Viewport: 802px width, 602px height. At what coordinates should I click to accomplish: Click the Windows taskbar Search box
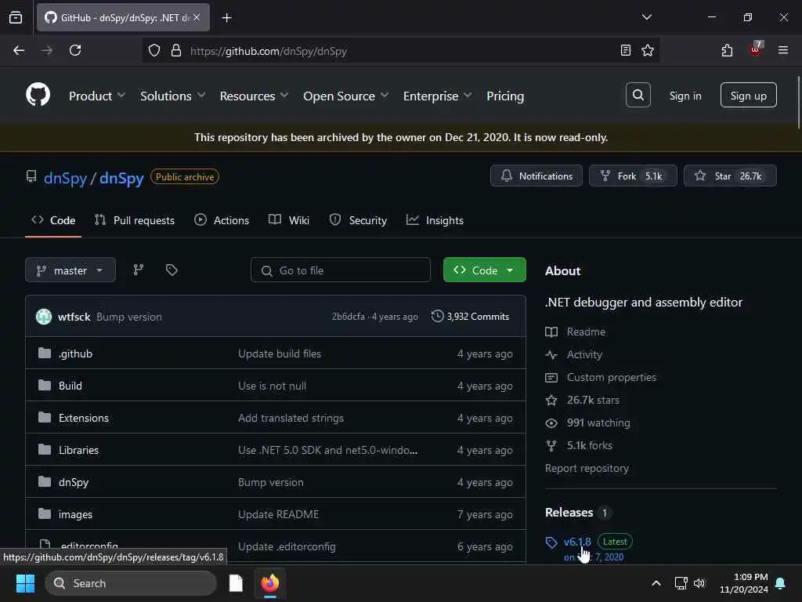click(x=131, y=583)
